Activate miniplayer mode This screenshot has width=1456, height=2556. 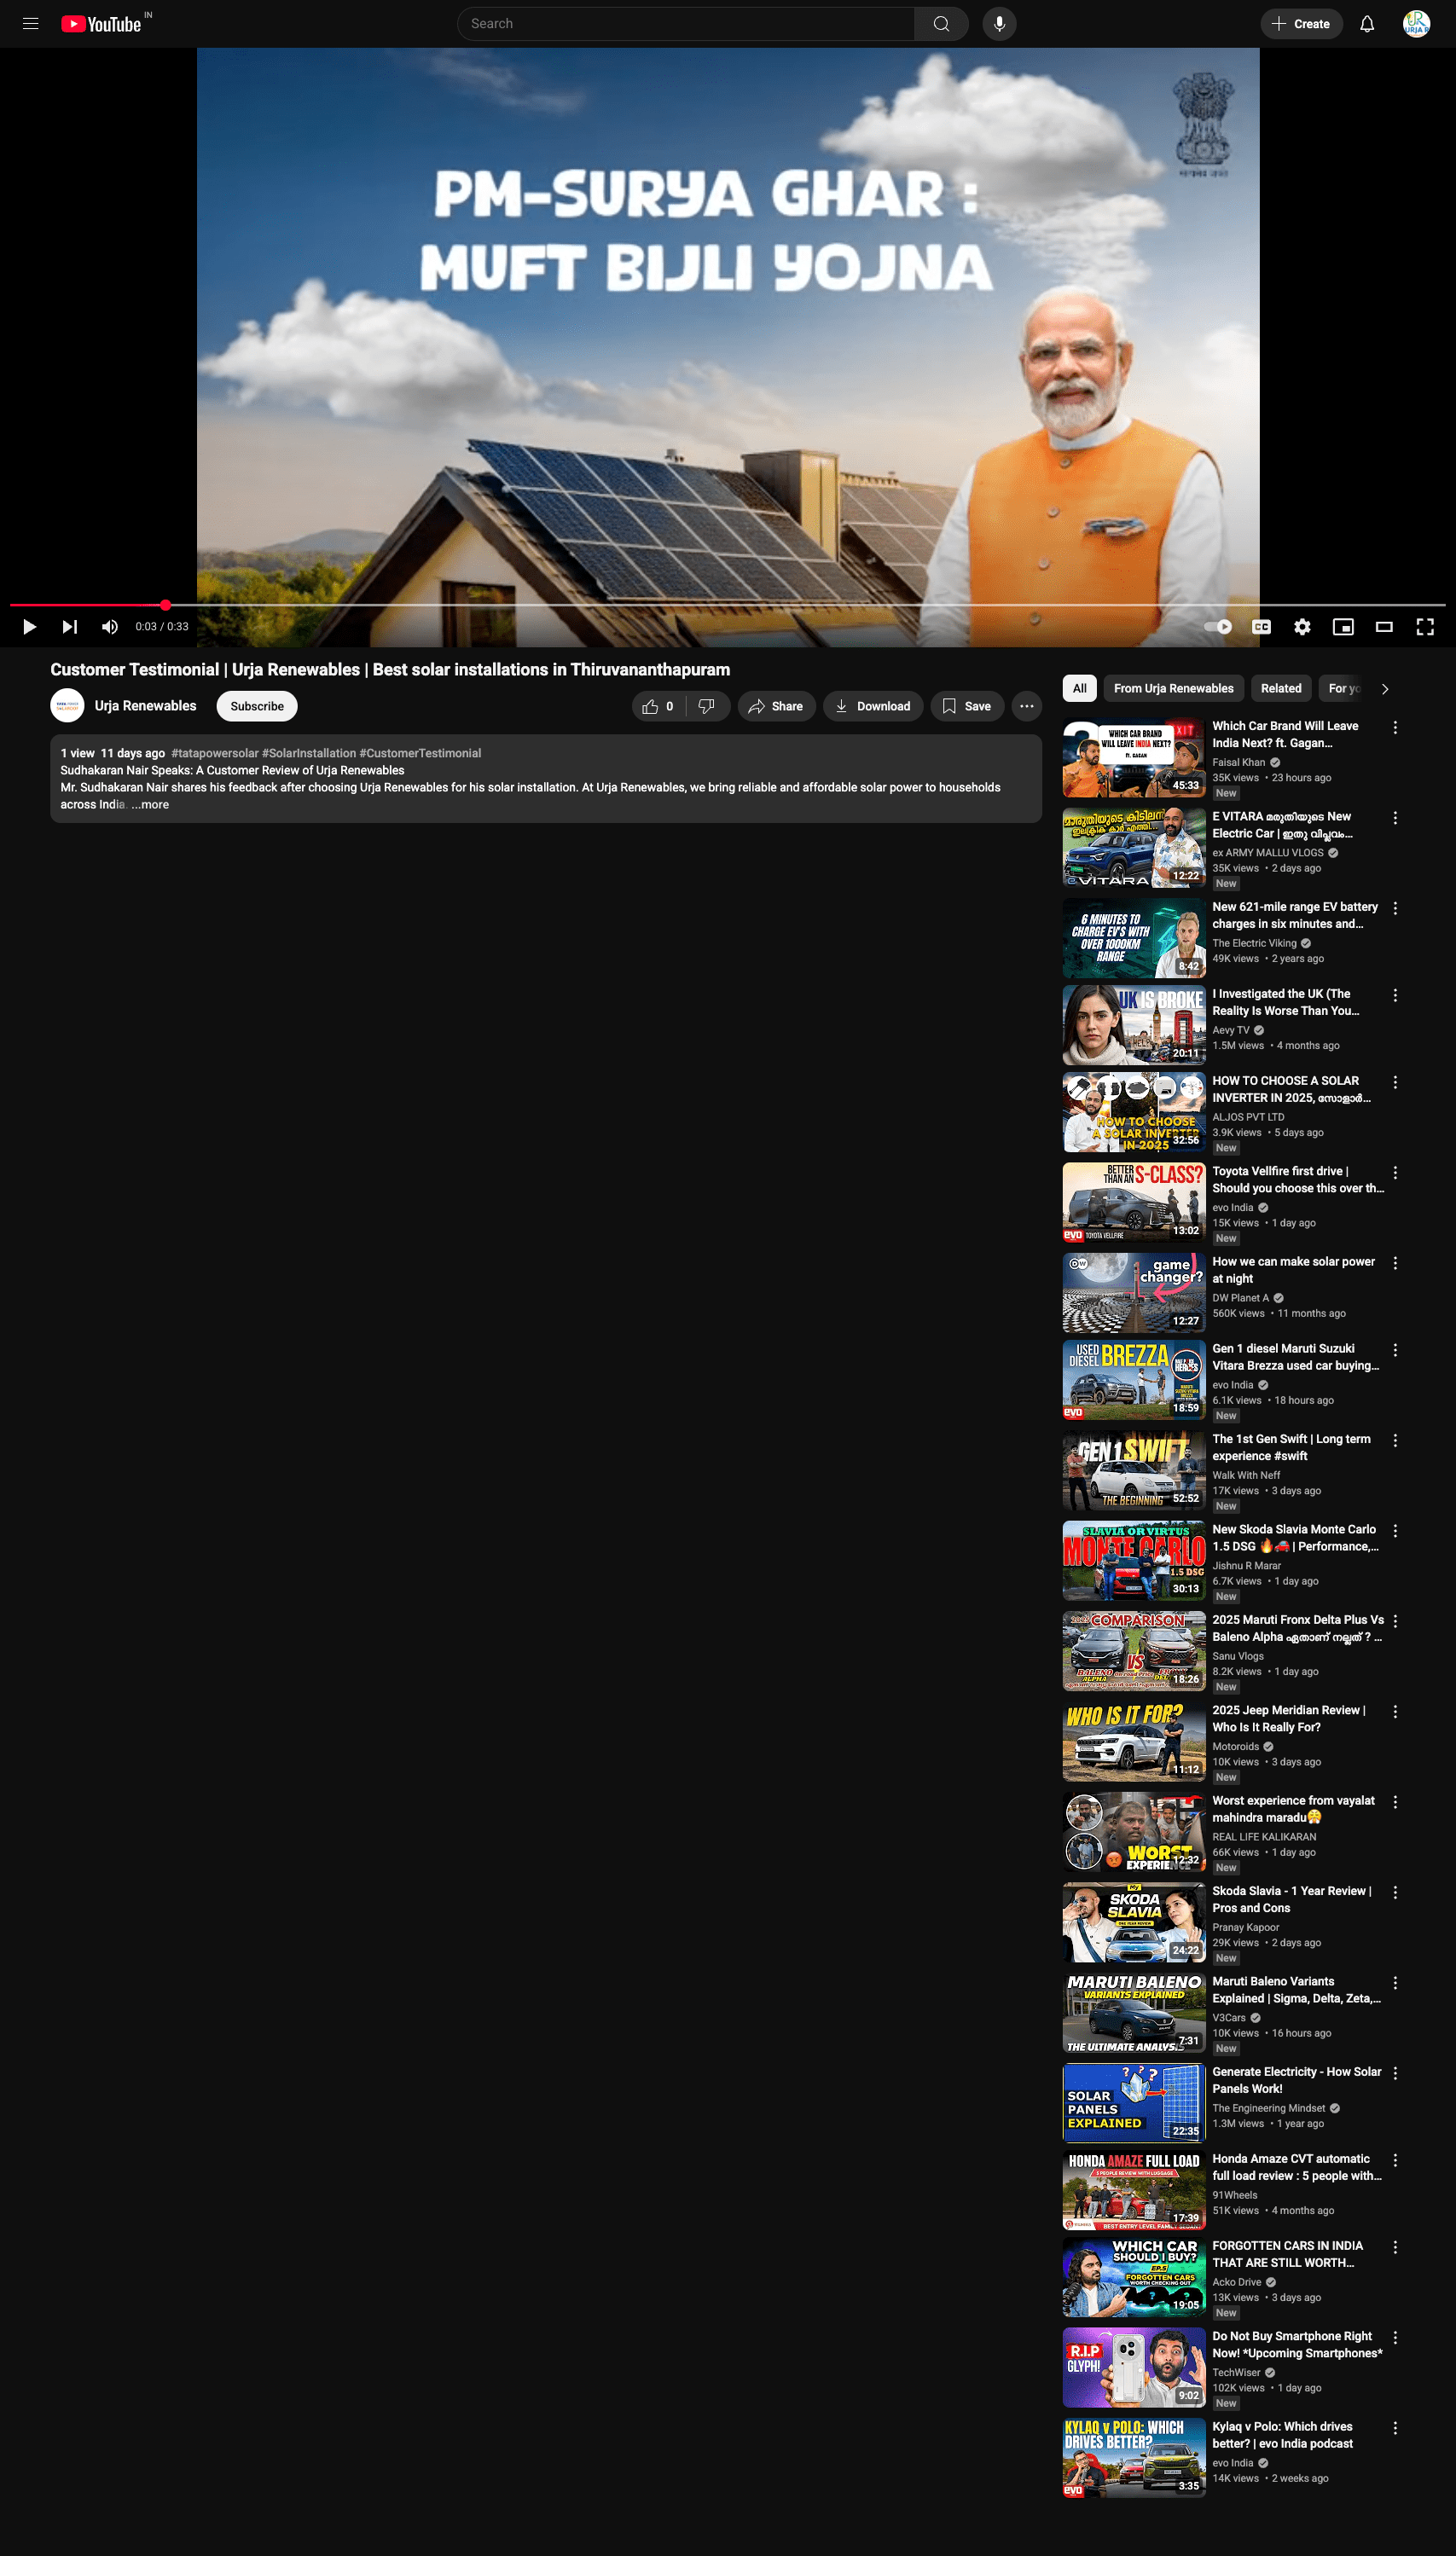(1343, 627)
